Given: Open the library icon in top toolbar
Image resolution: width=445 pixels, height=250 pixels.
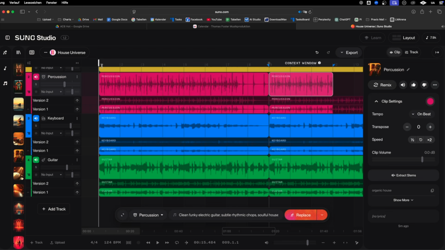Looking at the screenshot, I should tap(18, 53).
